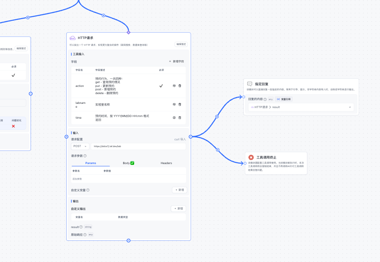Screen dimensions: 380x262
Task: Click the help icon next to 请求参数
Action: [x=85, y=156]
